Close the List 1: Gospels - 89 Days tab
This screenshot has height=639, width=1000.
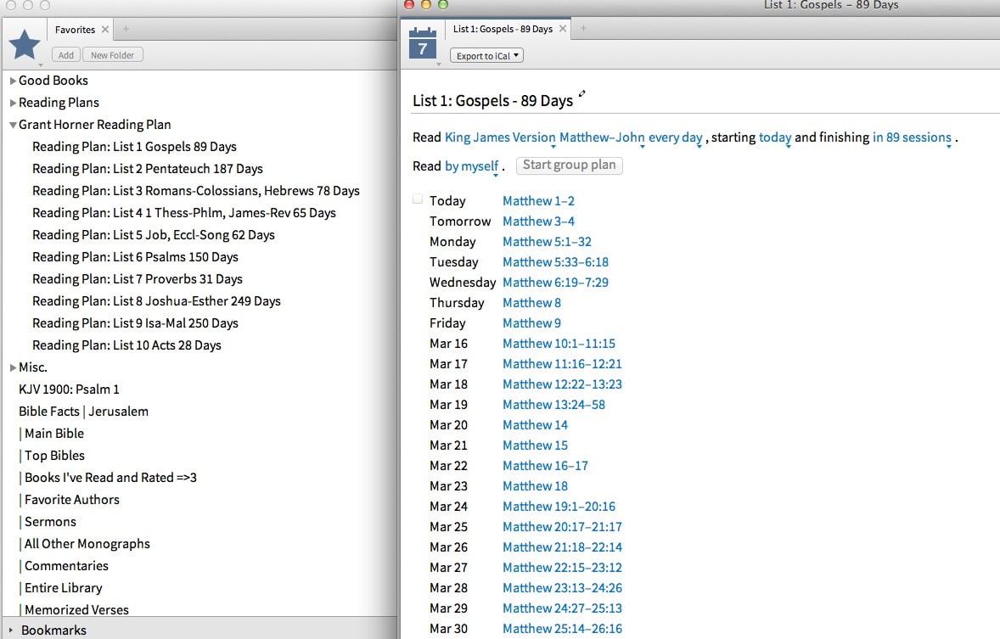(563, 26)
